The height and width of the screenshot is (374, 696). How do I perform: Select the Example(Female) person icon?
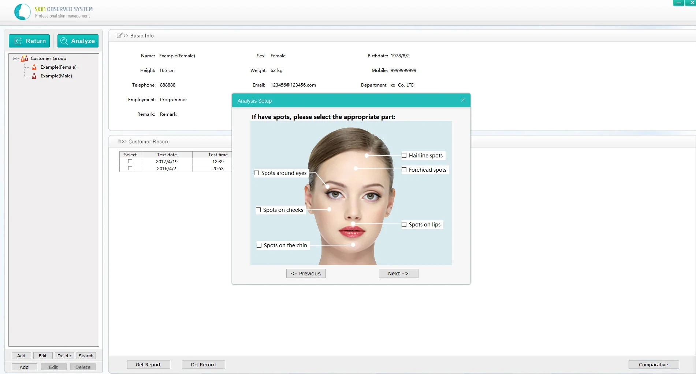(x=34, y=67)
